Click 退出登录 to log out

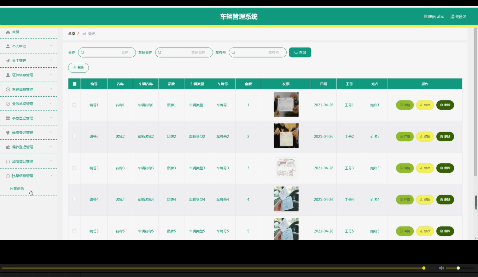coord(458,16)
